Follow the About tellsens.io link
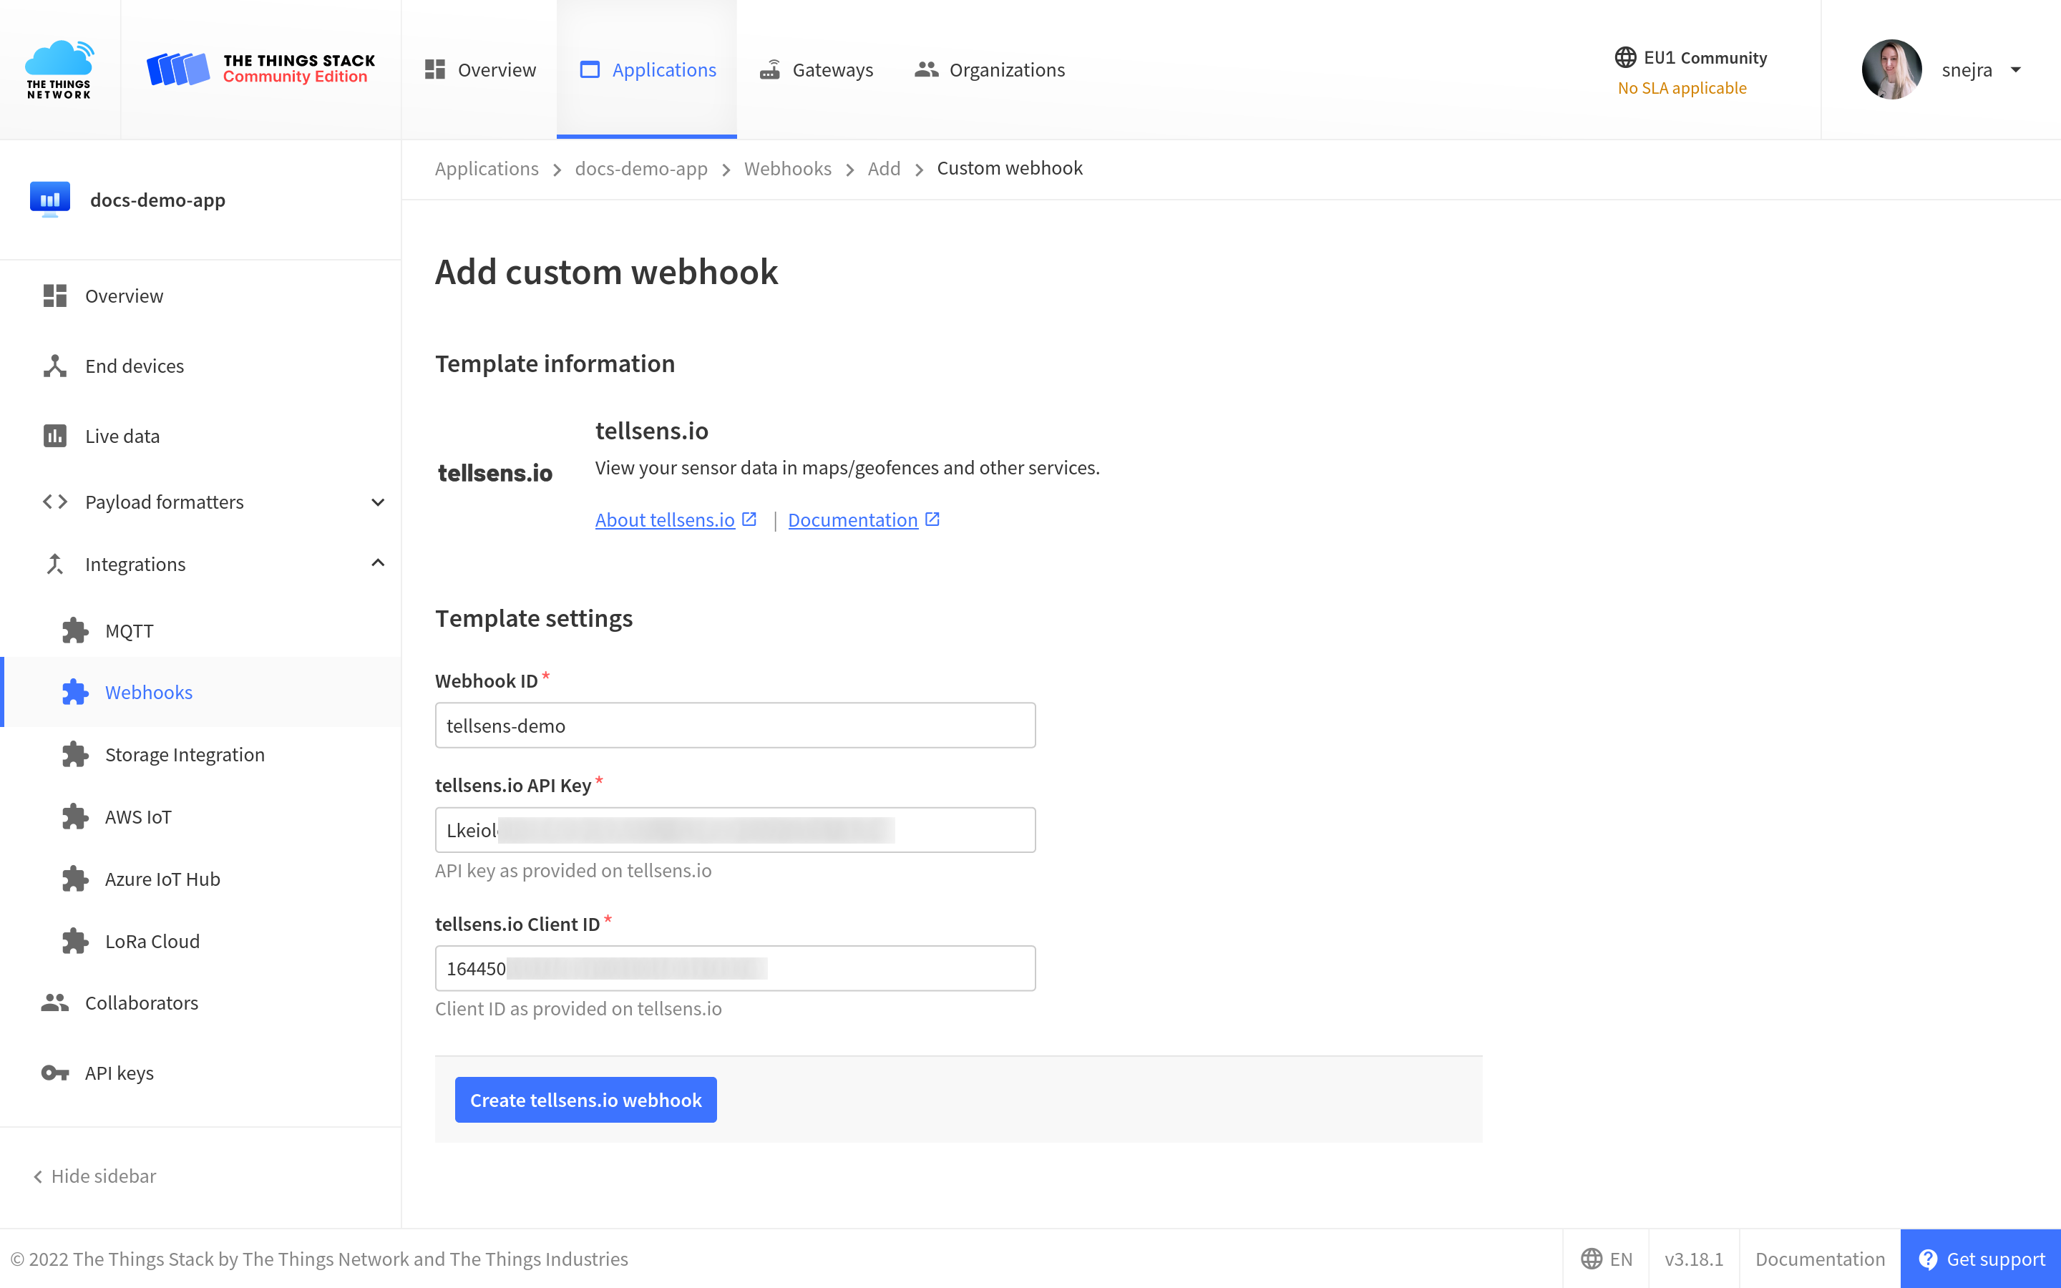The width and height of the screenshot is (2061, 1288). [x=664, y=519]
